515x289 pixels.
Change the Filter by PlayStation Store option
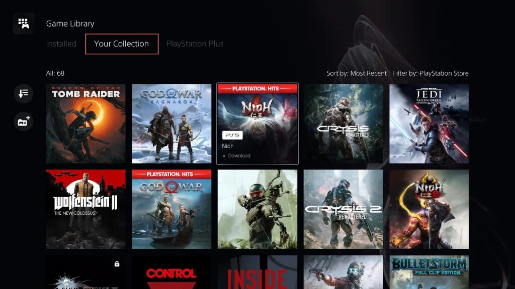430,73
